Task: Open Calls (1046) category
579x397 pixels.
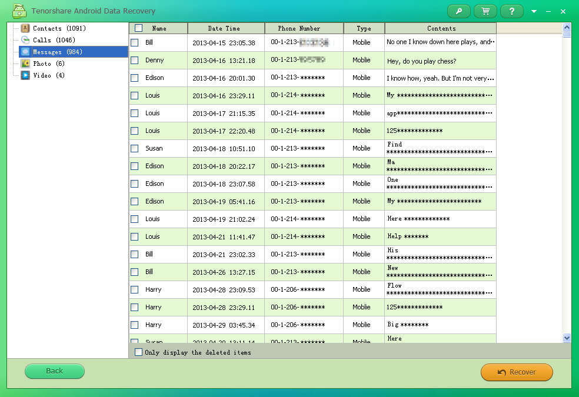Action: tap(54, 40)
